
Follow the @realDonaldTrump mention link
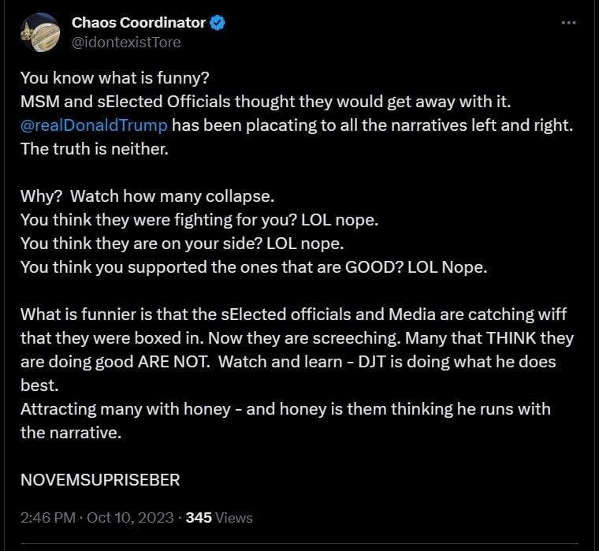(94, 125)
